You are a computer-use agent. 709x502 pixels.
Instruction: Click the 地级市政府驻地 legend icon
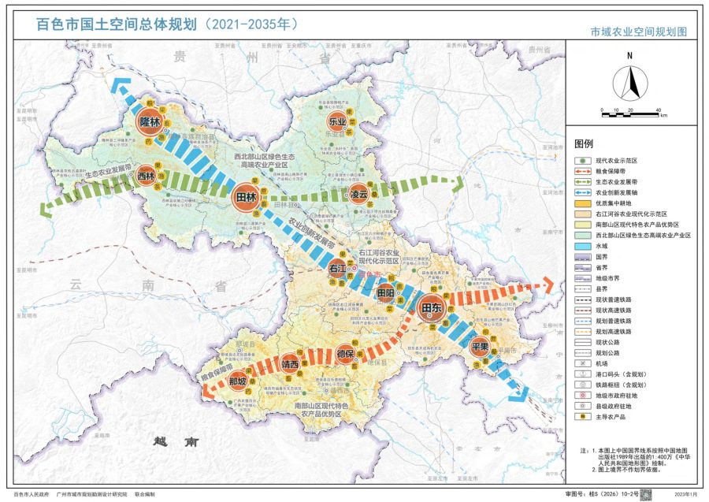point(583,396)
